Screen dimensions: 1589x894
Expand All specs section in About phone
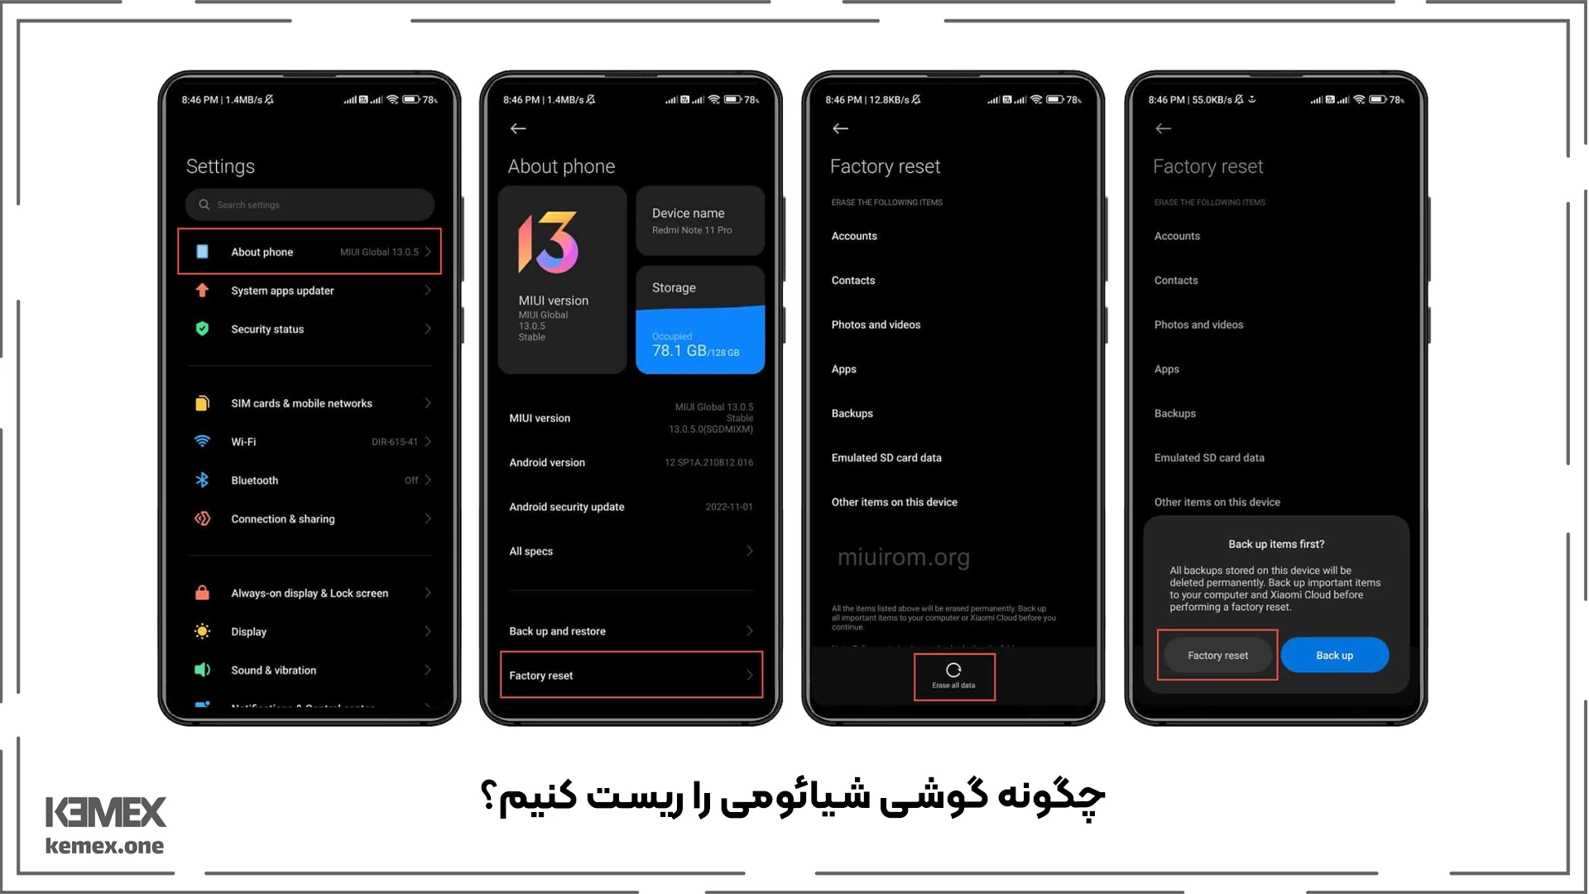point(632,550)
